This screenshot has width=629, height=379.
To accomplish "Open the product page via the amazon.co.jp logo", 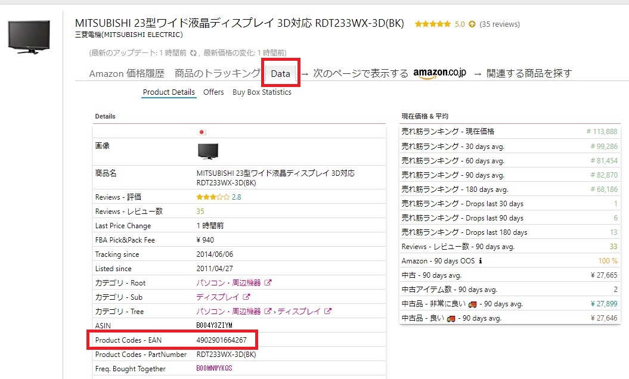I will click(439, 73).
